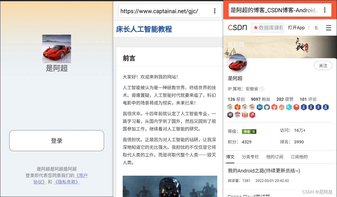337x197 pixels.
Task: Select the 分类专栏 tab
Action: coord(250,157)
